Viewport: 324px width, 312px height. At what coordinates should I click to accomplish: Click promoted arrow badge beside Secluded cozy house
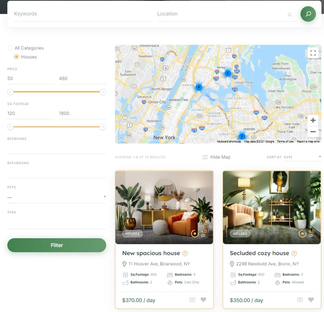point(294,253)
